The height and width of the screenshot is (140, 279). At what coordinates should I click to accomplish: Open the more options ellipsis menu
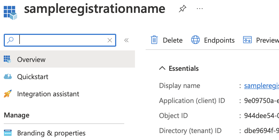[x=200, y=9]
